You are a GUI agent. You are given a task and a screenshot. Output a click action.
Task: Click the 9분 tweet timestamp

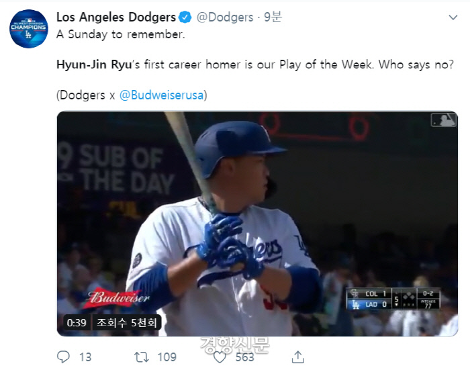[271, 17]
